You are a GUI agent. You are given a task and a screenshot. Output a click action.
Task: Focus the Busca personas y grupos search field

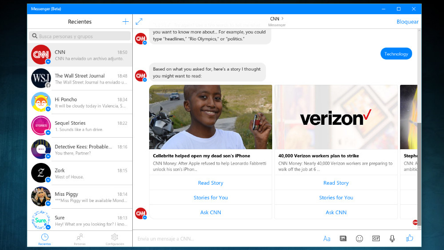(x=80, y=36)
